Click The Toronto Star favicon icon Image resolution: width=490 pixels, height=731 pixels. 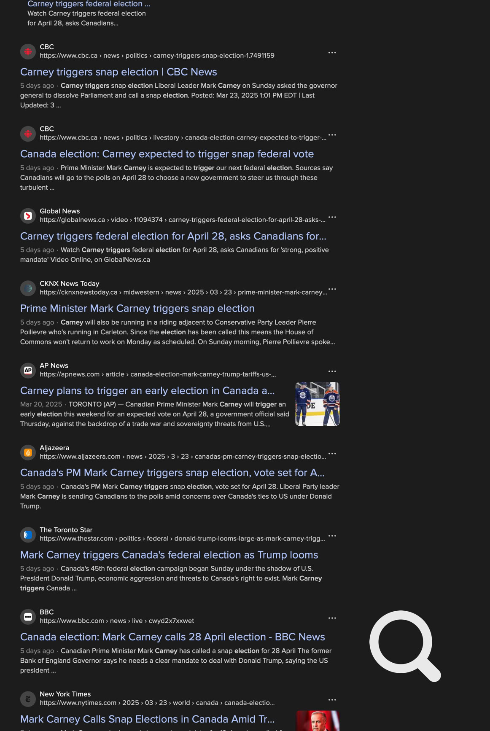click(28, 535)
